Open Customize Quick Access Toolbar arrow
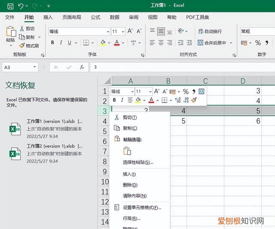Image resolution: width=275 pixels, height=229 pixels. [49, 6]
